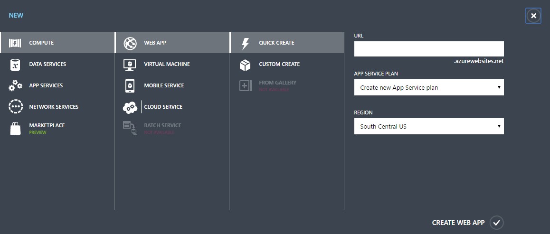This screenshot has width=550, height=234.
Task: Click the Virtual Machine monitor icon
Action: [x=130, y=65]
